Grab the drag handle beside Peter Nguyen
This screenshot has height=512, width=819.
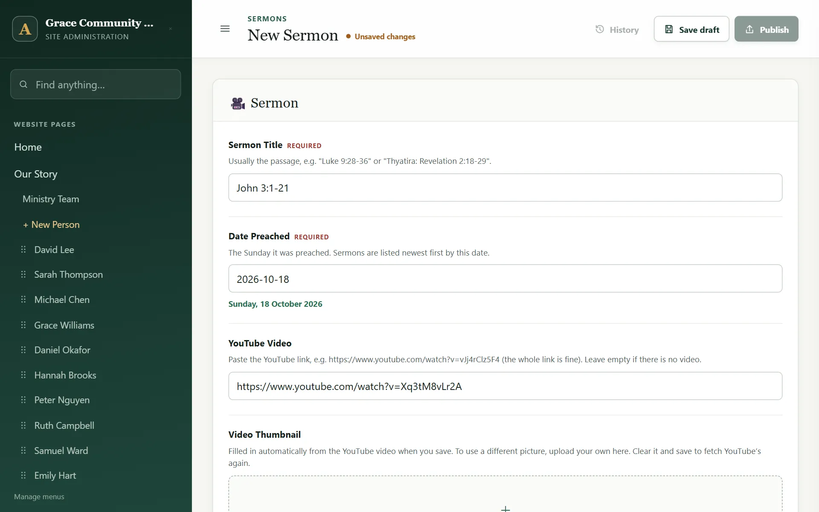(x=23, y=400)
